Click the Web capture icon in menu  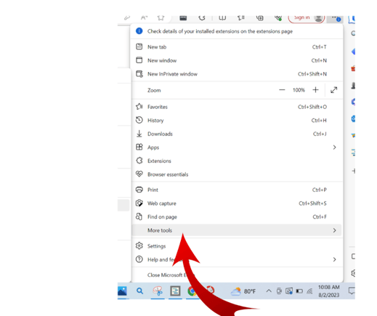[x=139, y=203]
